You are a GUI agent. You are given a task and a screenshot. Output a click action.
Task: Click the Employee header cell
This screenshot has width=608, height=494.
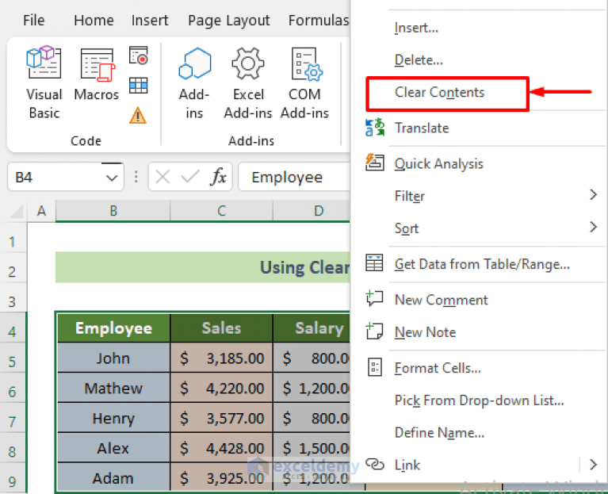113,328
